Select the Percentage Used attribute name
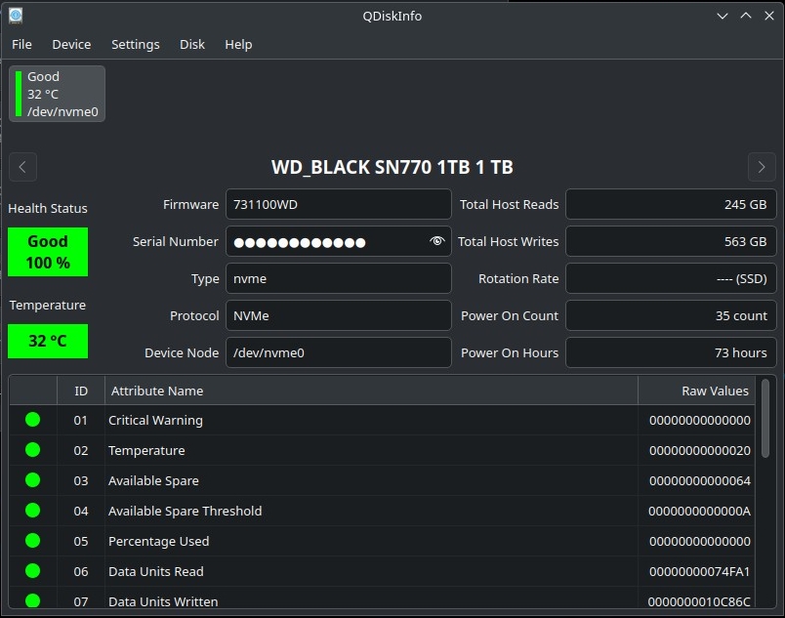This screenshot has width=785, height=618. (x=159, y=541)
